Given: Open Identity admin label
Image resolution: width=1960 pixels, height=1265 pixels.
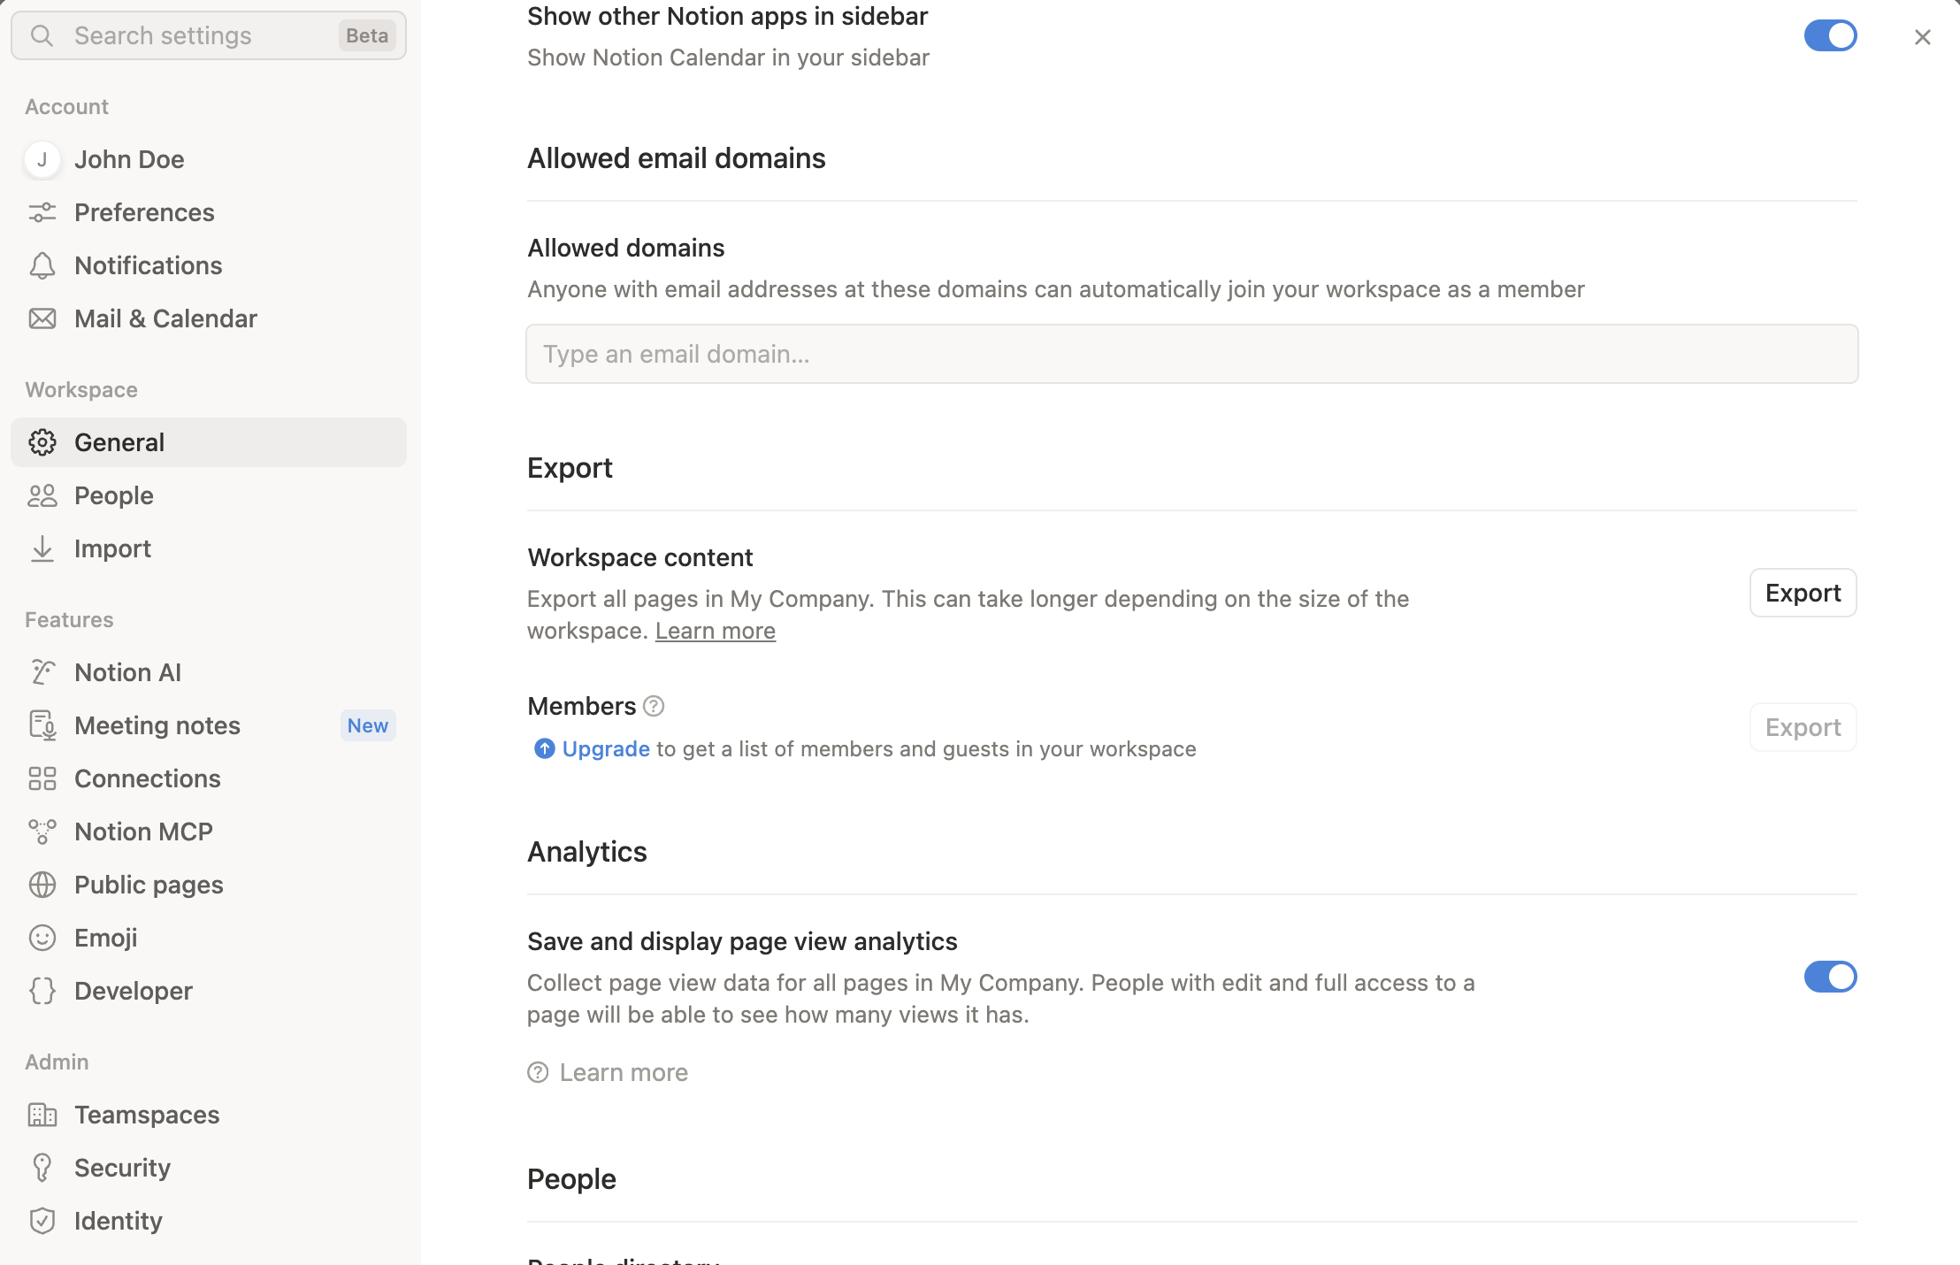Looking at the screenshot, I should pyautogui.click(x=119, y=1221).
